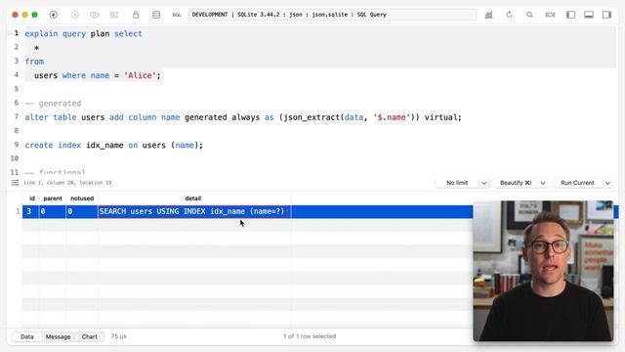This screenshot has width=625, height=352.
Task: Click the commit changes toolbar icon
Action: 74,15
